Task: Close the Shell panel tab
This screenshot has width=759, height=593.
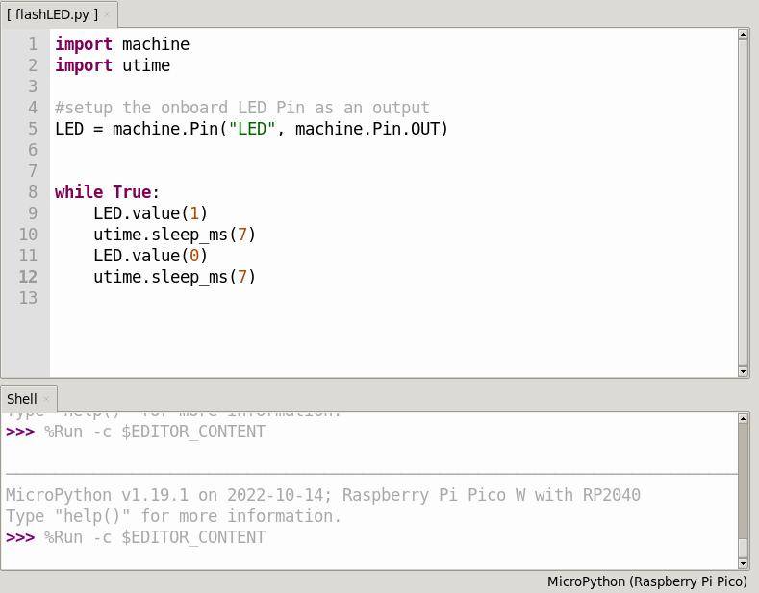Action: [x=46, y=399]
